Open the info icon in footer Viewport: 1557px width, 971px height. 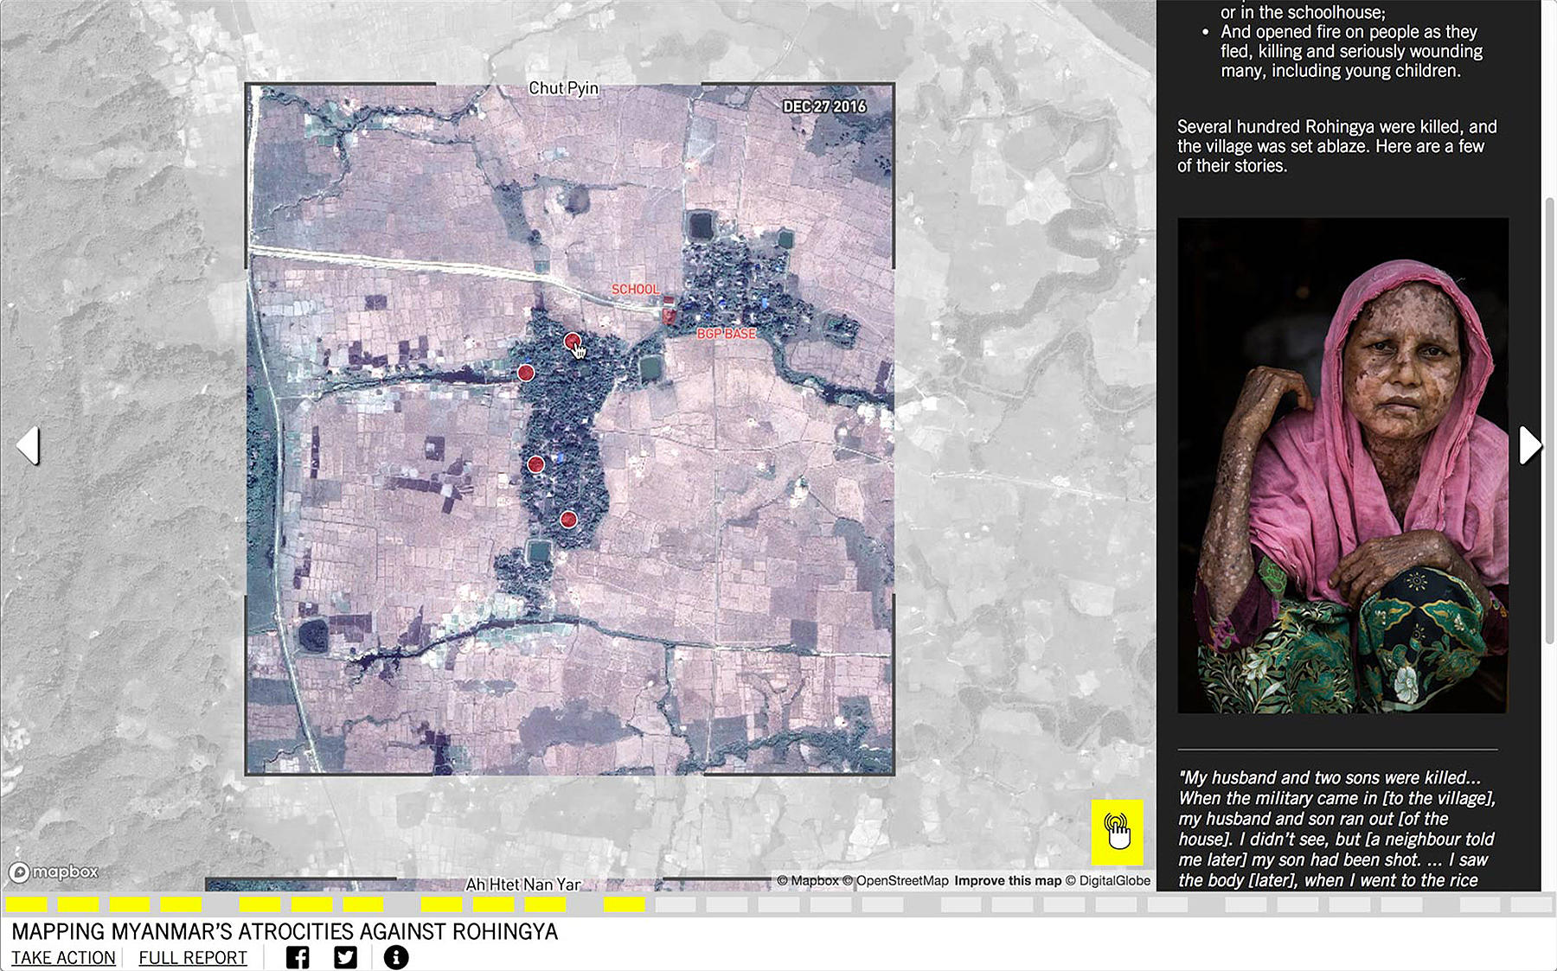395,957
